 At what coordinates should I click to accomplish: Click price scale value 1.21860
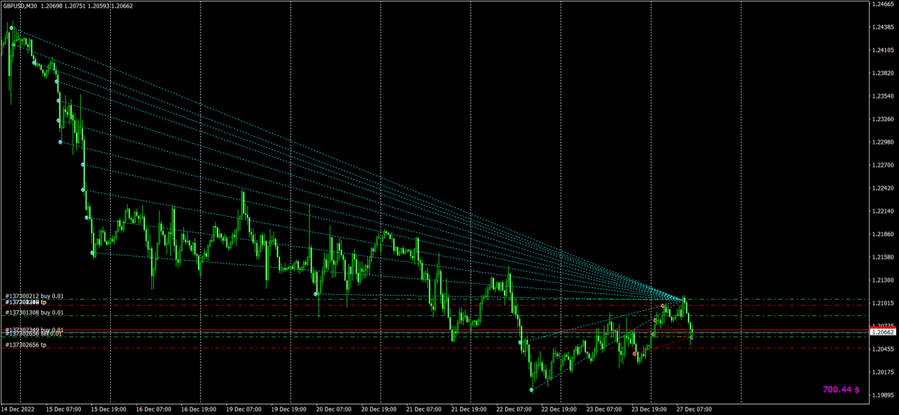pyautogui.click(x=883, y=234)
